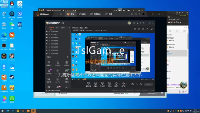Image resolution: width=200 pixels, height=113 pixels.
Task: Open the 主播任务 checklist tool
Action: click(66, 64)
